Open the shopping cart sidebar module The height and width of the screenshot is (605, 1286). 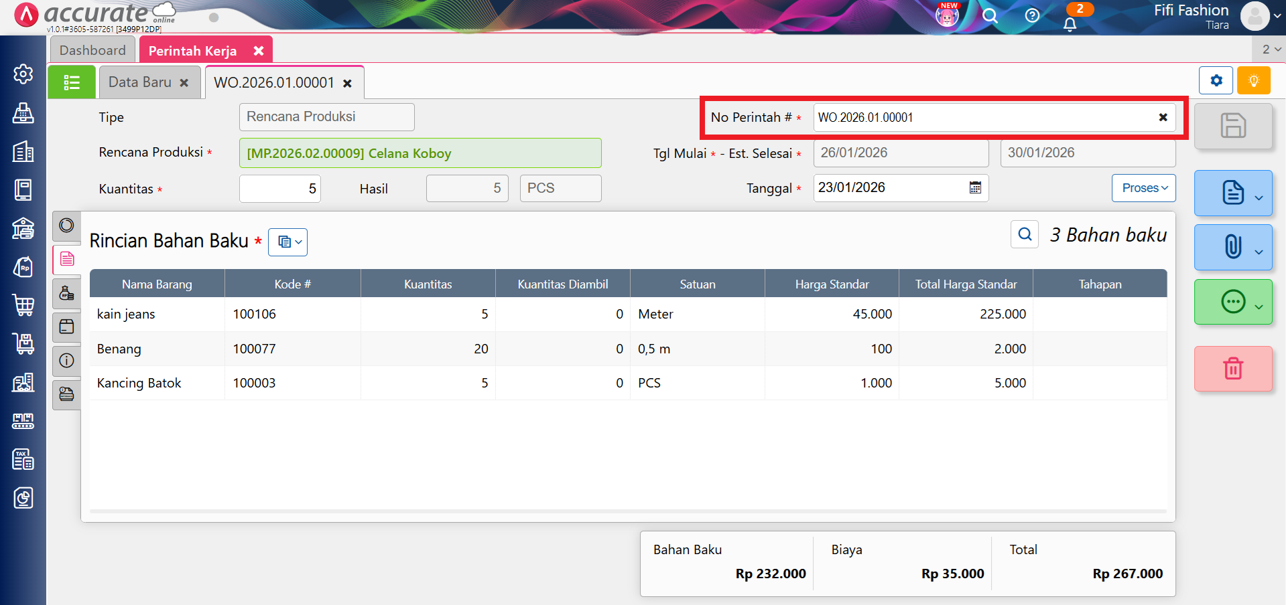coord(23,305)
